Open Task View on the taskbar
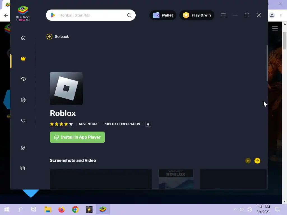 click(x=34, y=209)
